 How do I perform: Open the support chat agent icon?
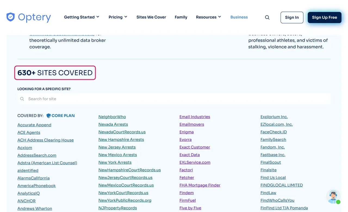[x=333, y=197]
